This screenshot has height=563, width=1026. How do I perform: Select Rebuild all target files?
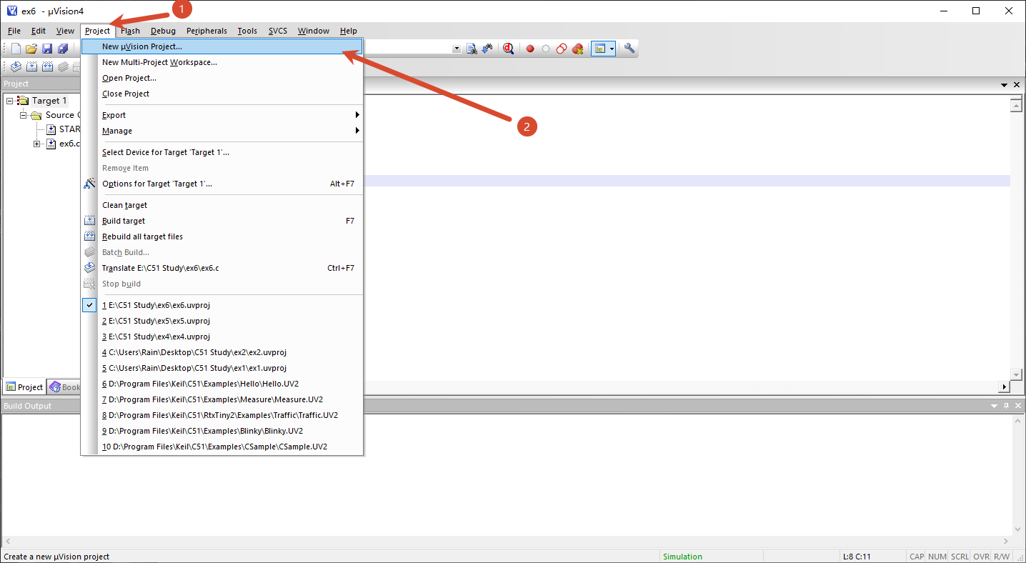142,236
